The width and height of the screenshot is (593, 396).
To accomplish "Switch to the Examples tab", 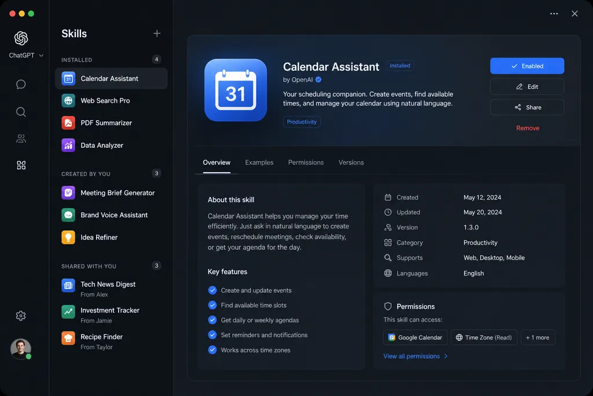I will click(x=259, y=162).
